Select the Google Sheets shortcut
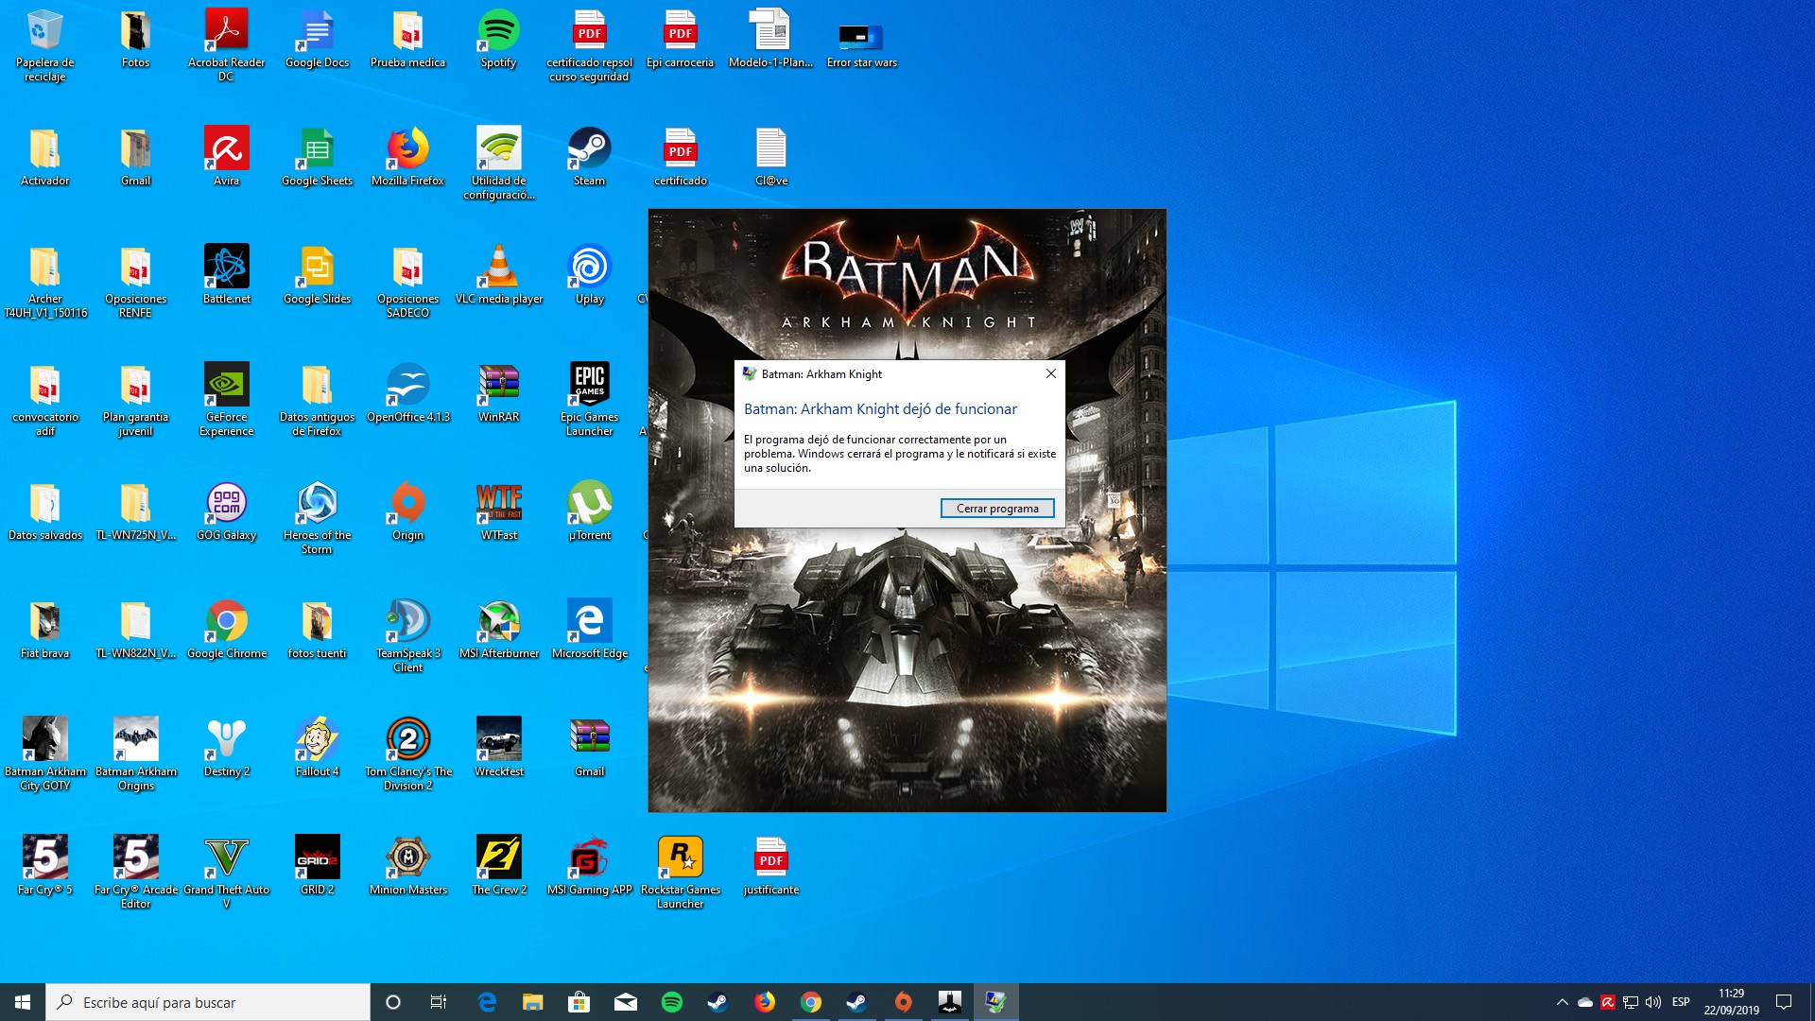This screenshot has width=1815, height=1021. click(317, 156)
